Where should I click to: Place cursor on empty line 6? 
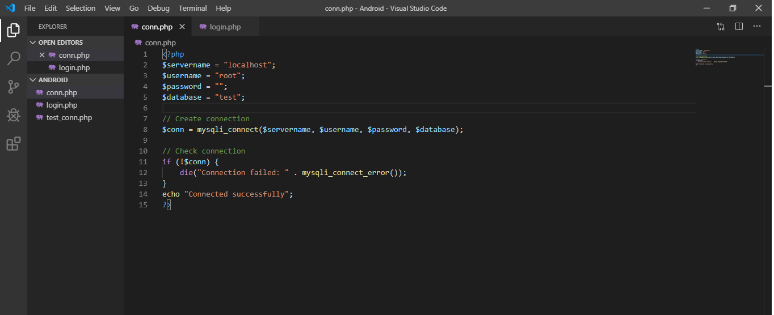coord(429,108)
